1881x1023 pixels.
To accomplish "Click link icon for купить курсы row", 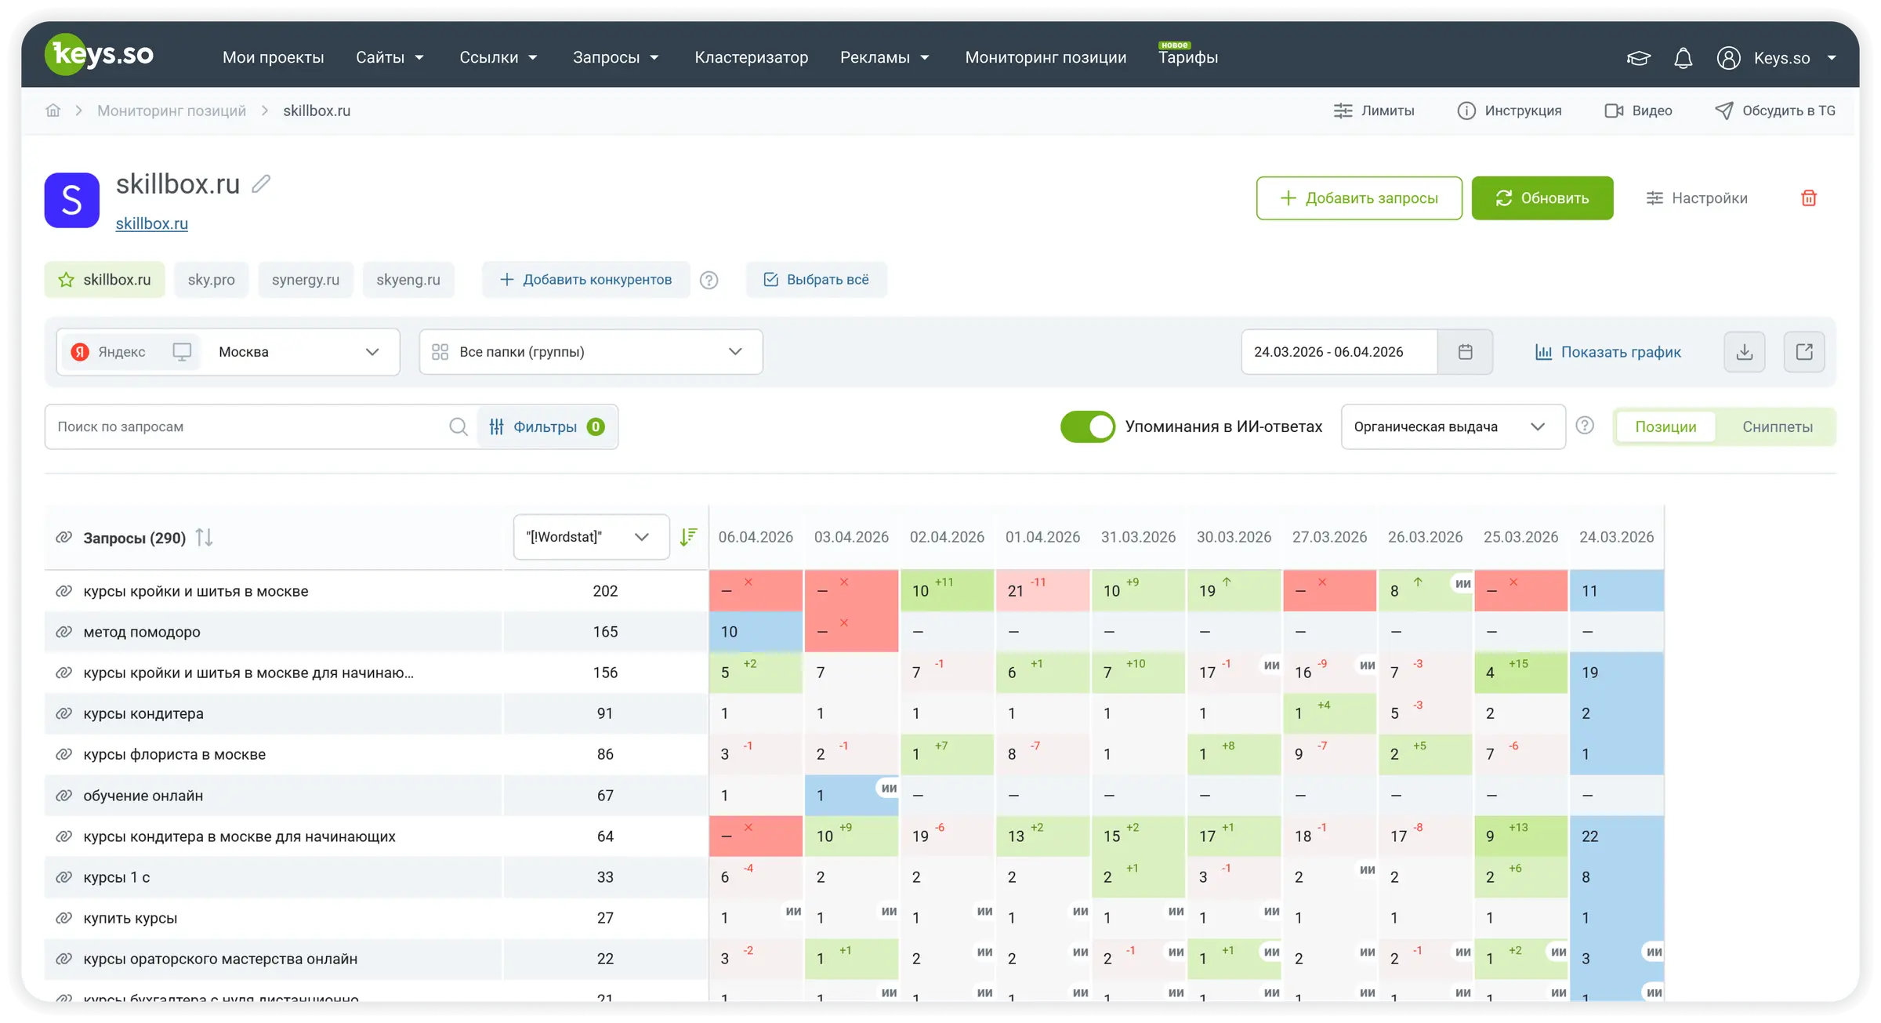I will coord(64,918).
